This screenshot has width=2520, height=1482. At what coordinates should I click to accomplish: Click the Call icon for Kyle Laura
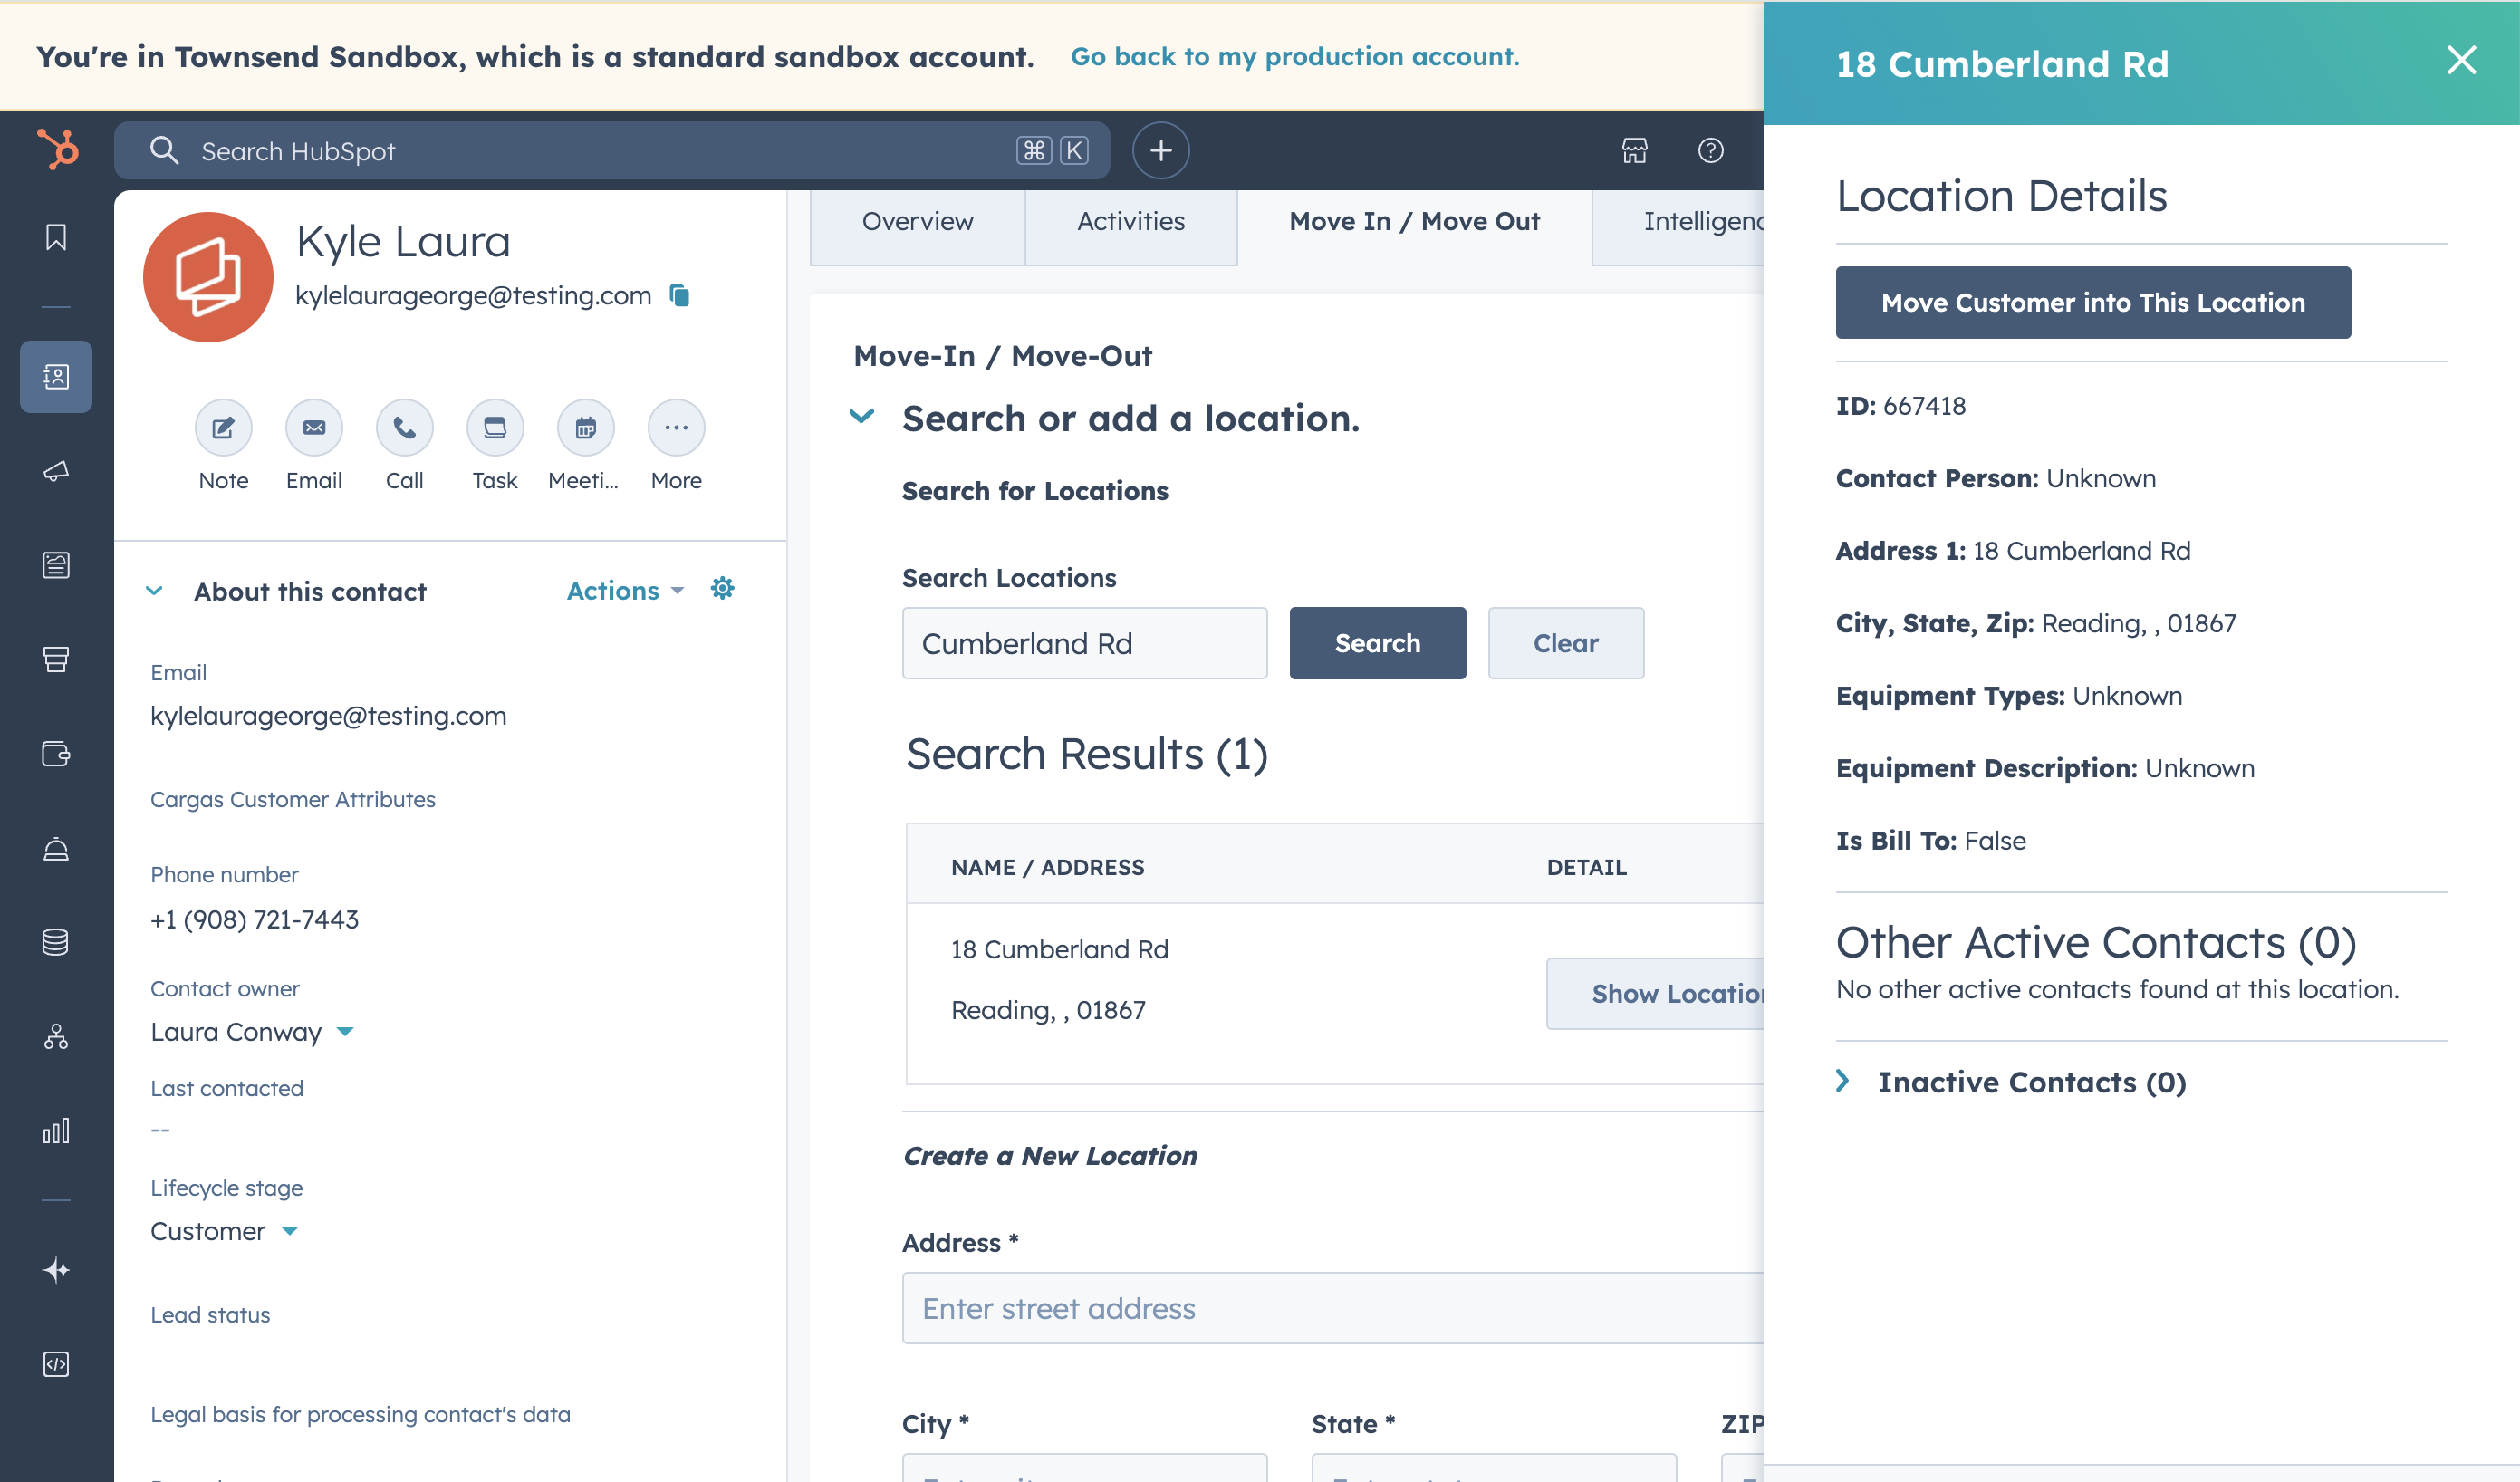[x=404, y=428]
